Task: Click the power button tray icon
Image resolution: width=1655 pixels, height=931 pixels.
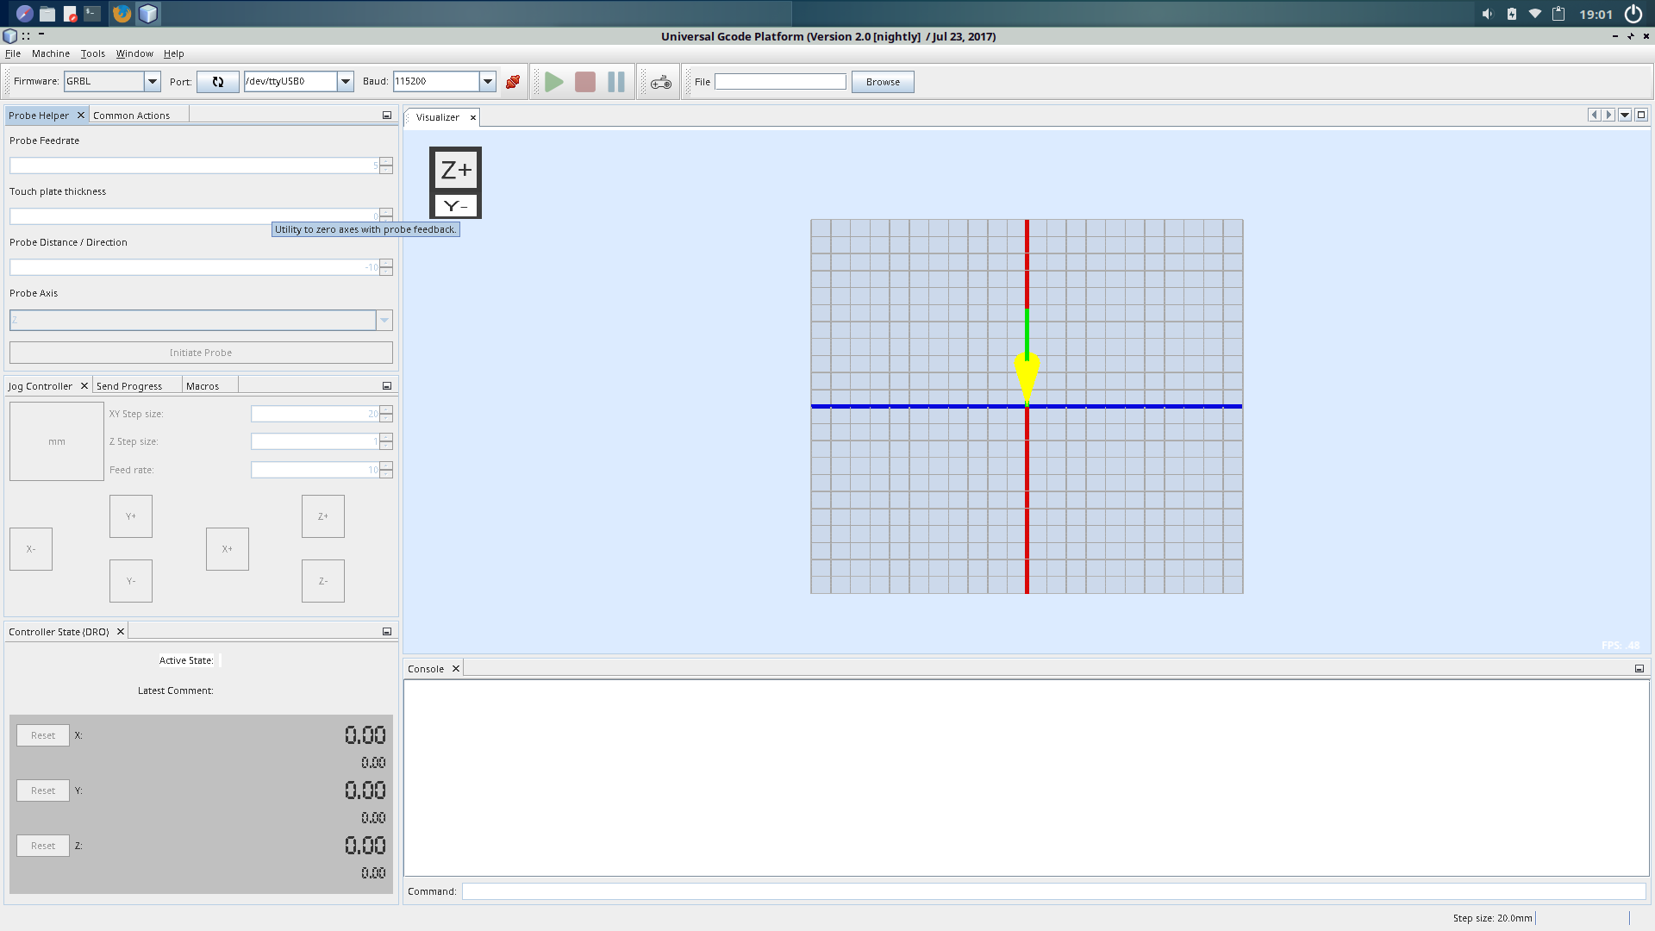Action: pos(1633,14)
